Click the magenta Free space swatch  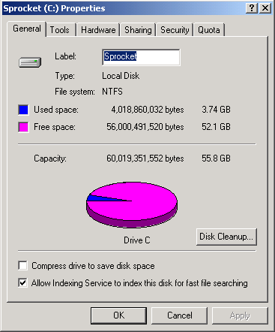[x=23, y=127]
